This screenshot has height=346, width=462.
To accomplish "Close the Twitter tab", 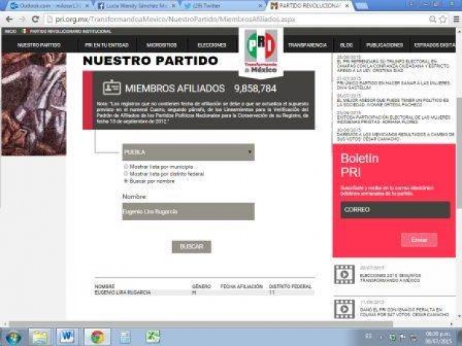I will point(261,6).
